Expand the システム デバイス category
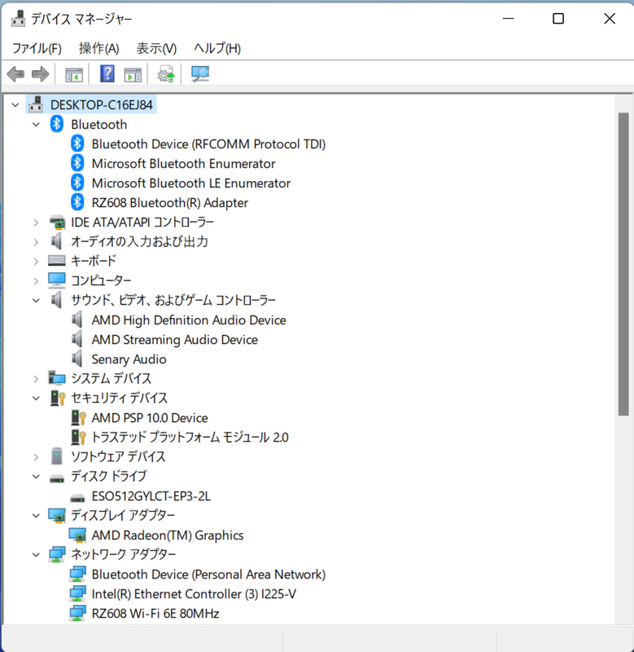 [x=36, y=378]
